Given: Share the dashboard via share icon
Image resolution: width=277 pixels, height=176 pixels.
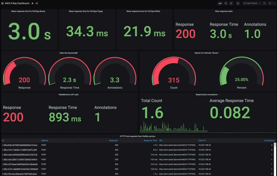Looking at the screenshot, I should click(x=37, y=3).
